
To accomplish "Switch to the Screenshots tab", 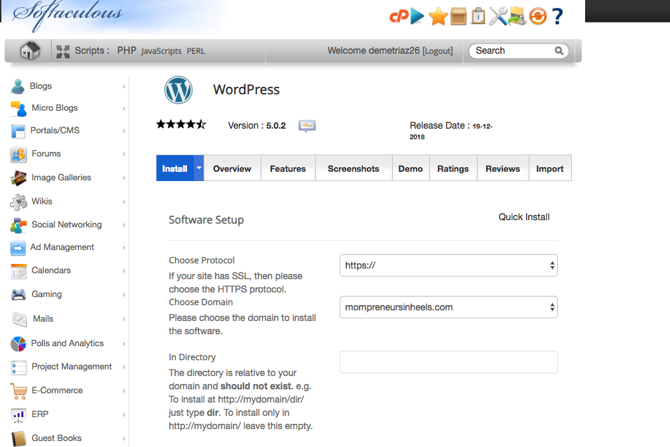I will click(354, 168).
